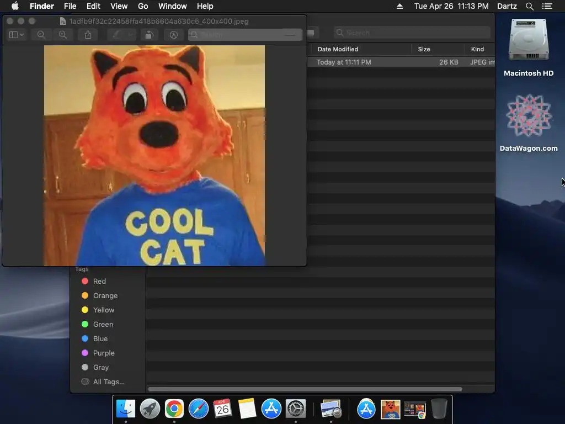Open Safari from the Dock
This screenshot has width=565, height=424.
(x=199, y=409)
